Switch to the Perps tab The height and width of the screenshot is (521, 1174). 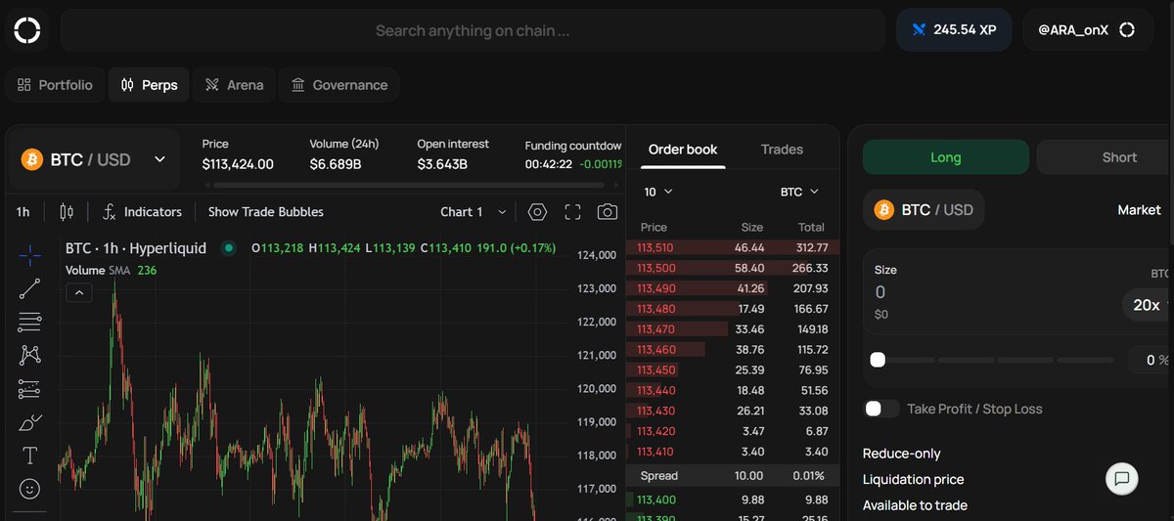click(150, 85)
